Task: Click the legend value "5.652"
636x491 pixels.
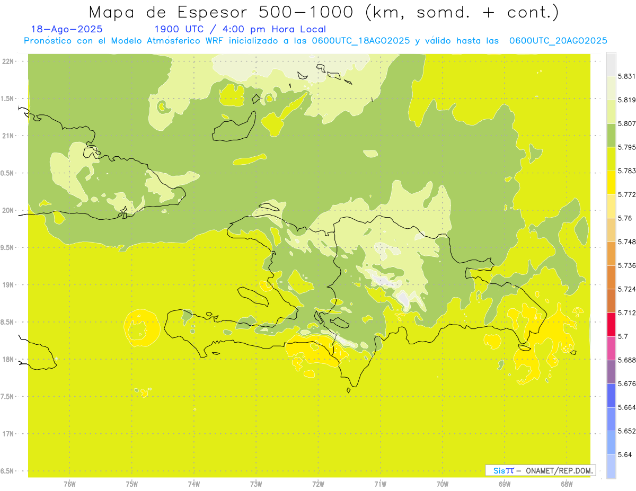Action: (x=626, y=431)
